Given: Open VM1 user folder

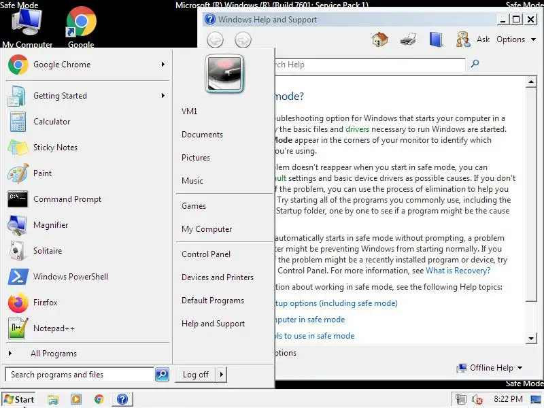Looking at the screenshot, I should pos(190,112).
